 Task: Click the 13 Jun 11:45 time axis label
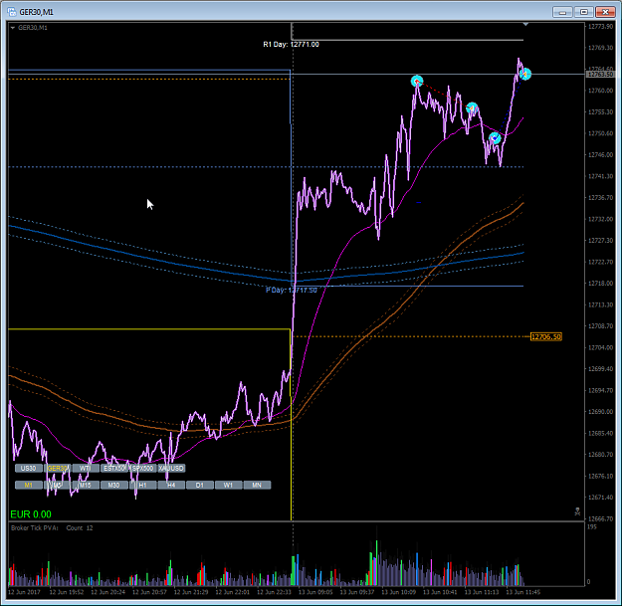pyautogui.click(x=522, y=592)
